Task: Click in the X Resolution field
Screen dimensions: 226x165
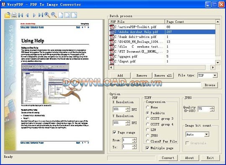Action: (x=119, y=109)
